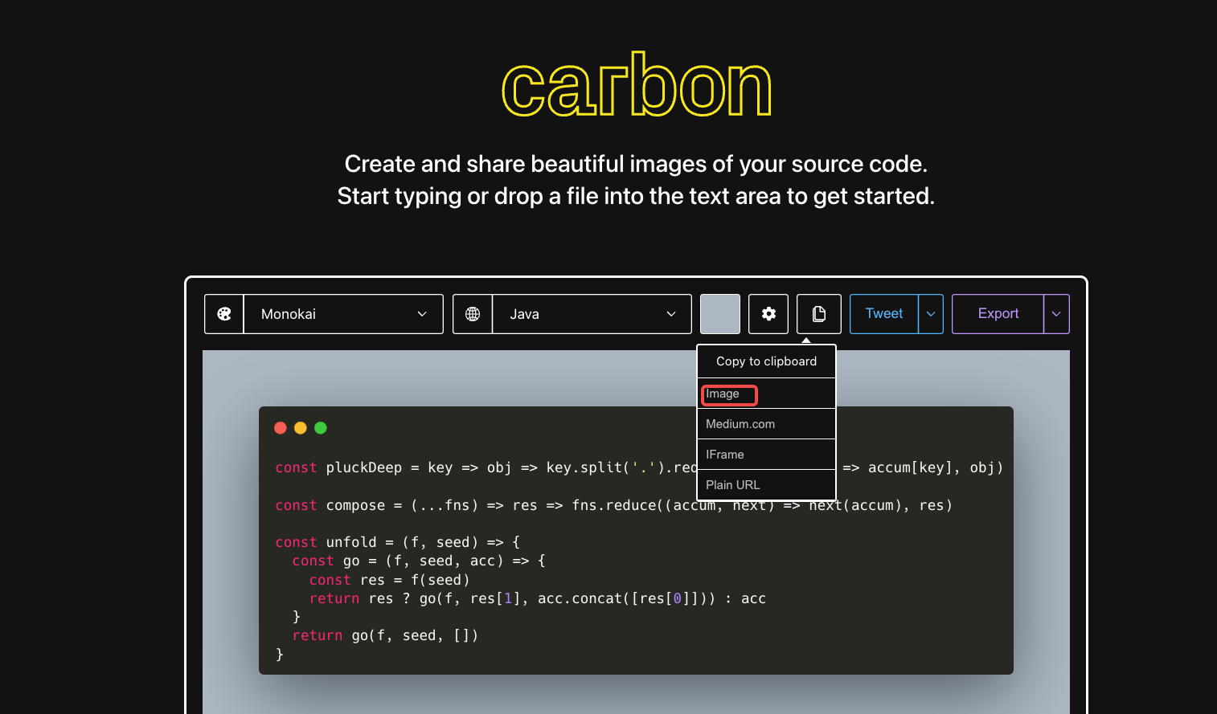Click the language globe icon

click(x=473, y=314)
